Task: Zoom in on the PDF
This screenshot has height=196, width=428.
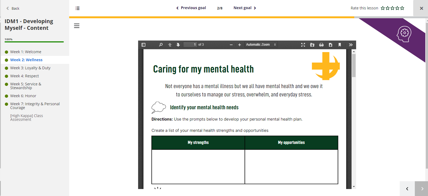Action: pyautogui.click(x=240, y=45)
